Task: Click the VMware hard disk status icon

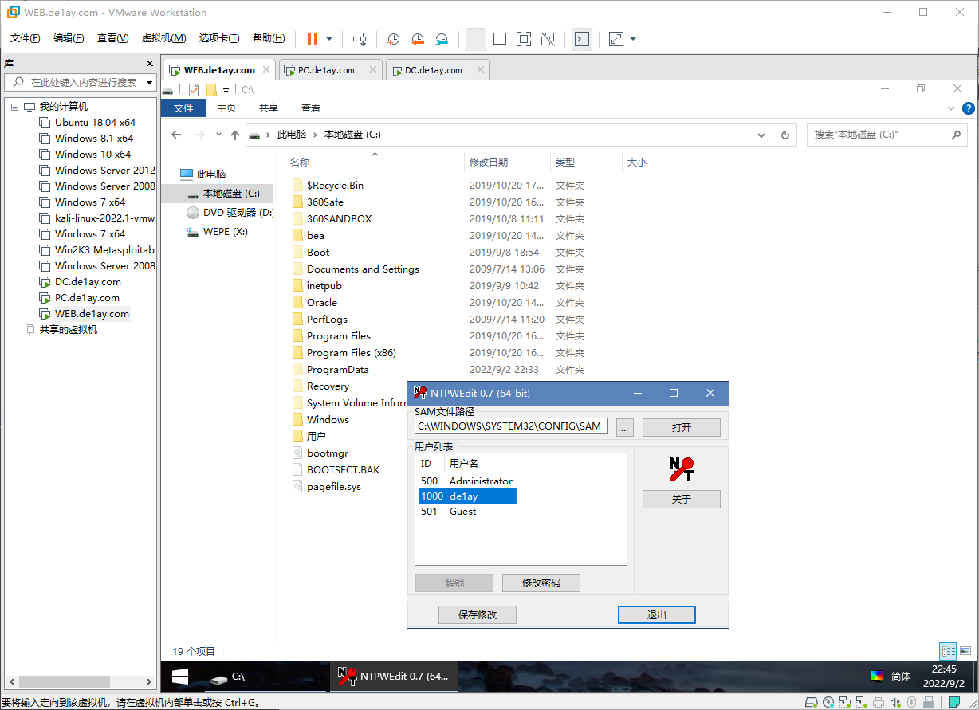Action: tap(811, 702)
